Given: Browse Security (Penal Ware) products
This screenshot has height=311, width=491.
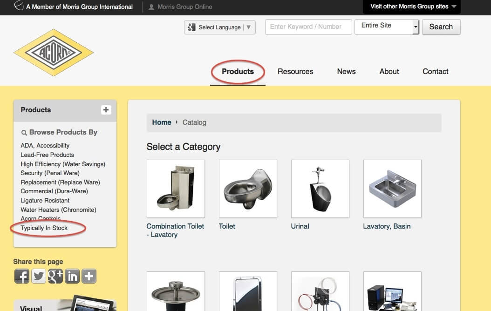Looking at the screenshot, I should 50,173.
